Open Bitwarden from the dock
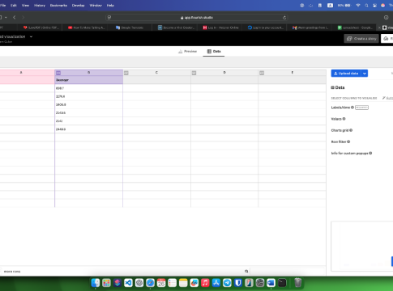393x291 pixels. point(238,283)
